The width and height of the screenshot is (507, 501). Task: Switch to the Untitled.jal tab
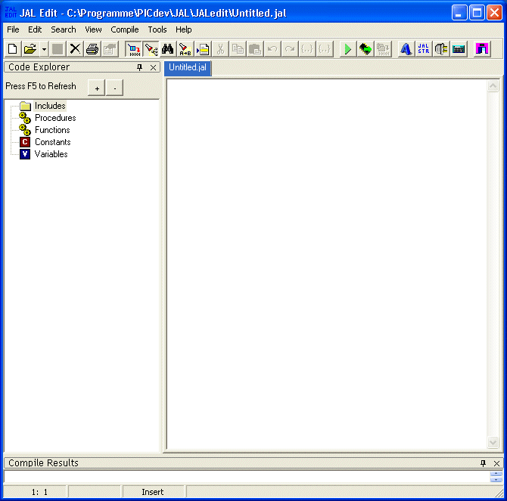pos(188,67)
